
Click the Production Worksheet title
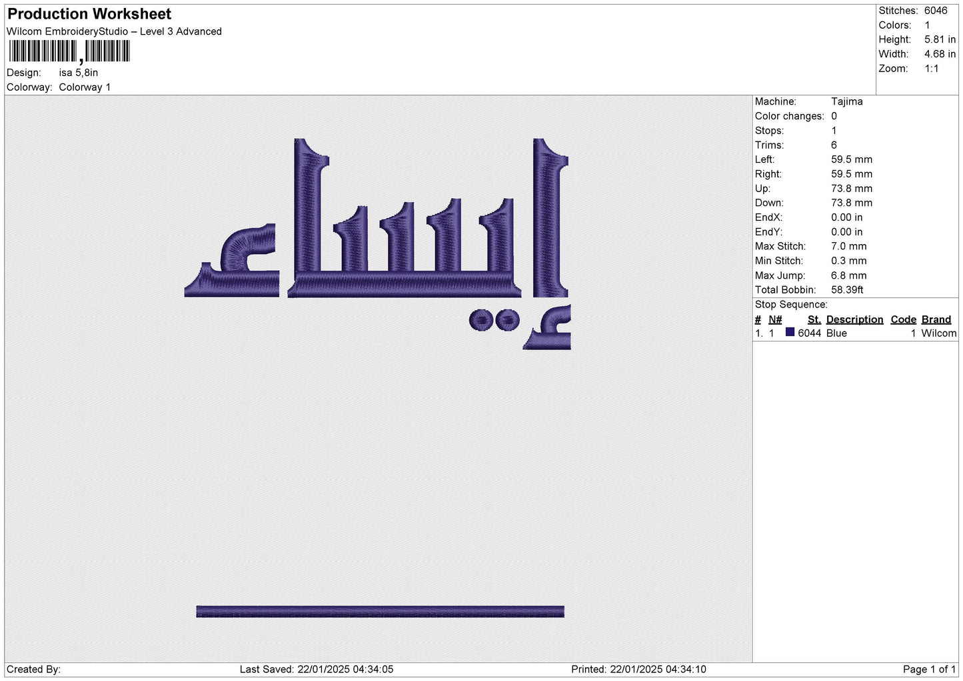(89, 14)
